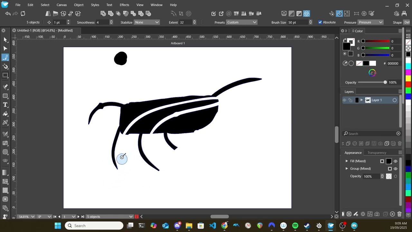Screen dimensions: 412x232
Task: Open the Effects menu
Action: point(124,5)
